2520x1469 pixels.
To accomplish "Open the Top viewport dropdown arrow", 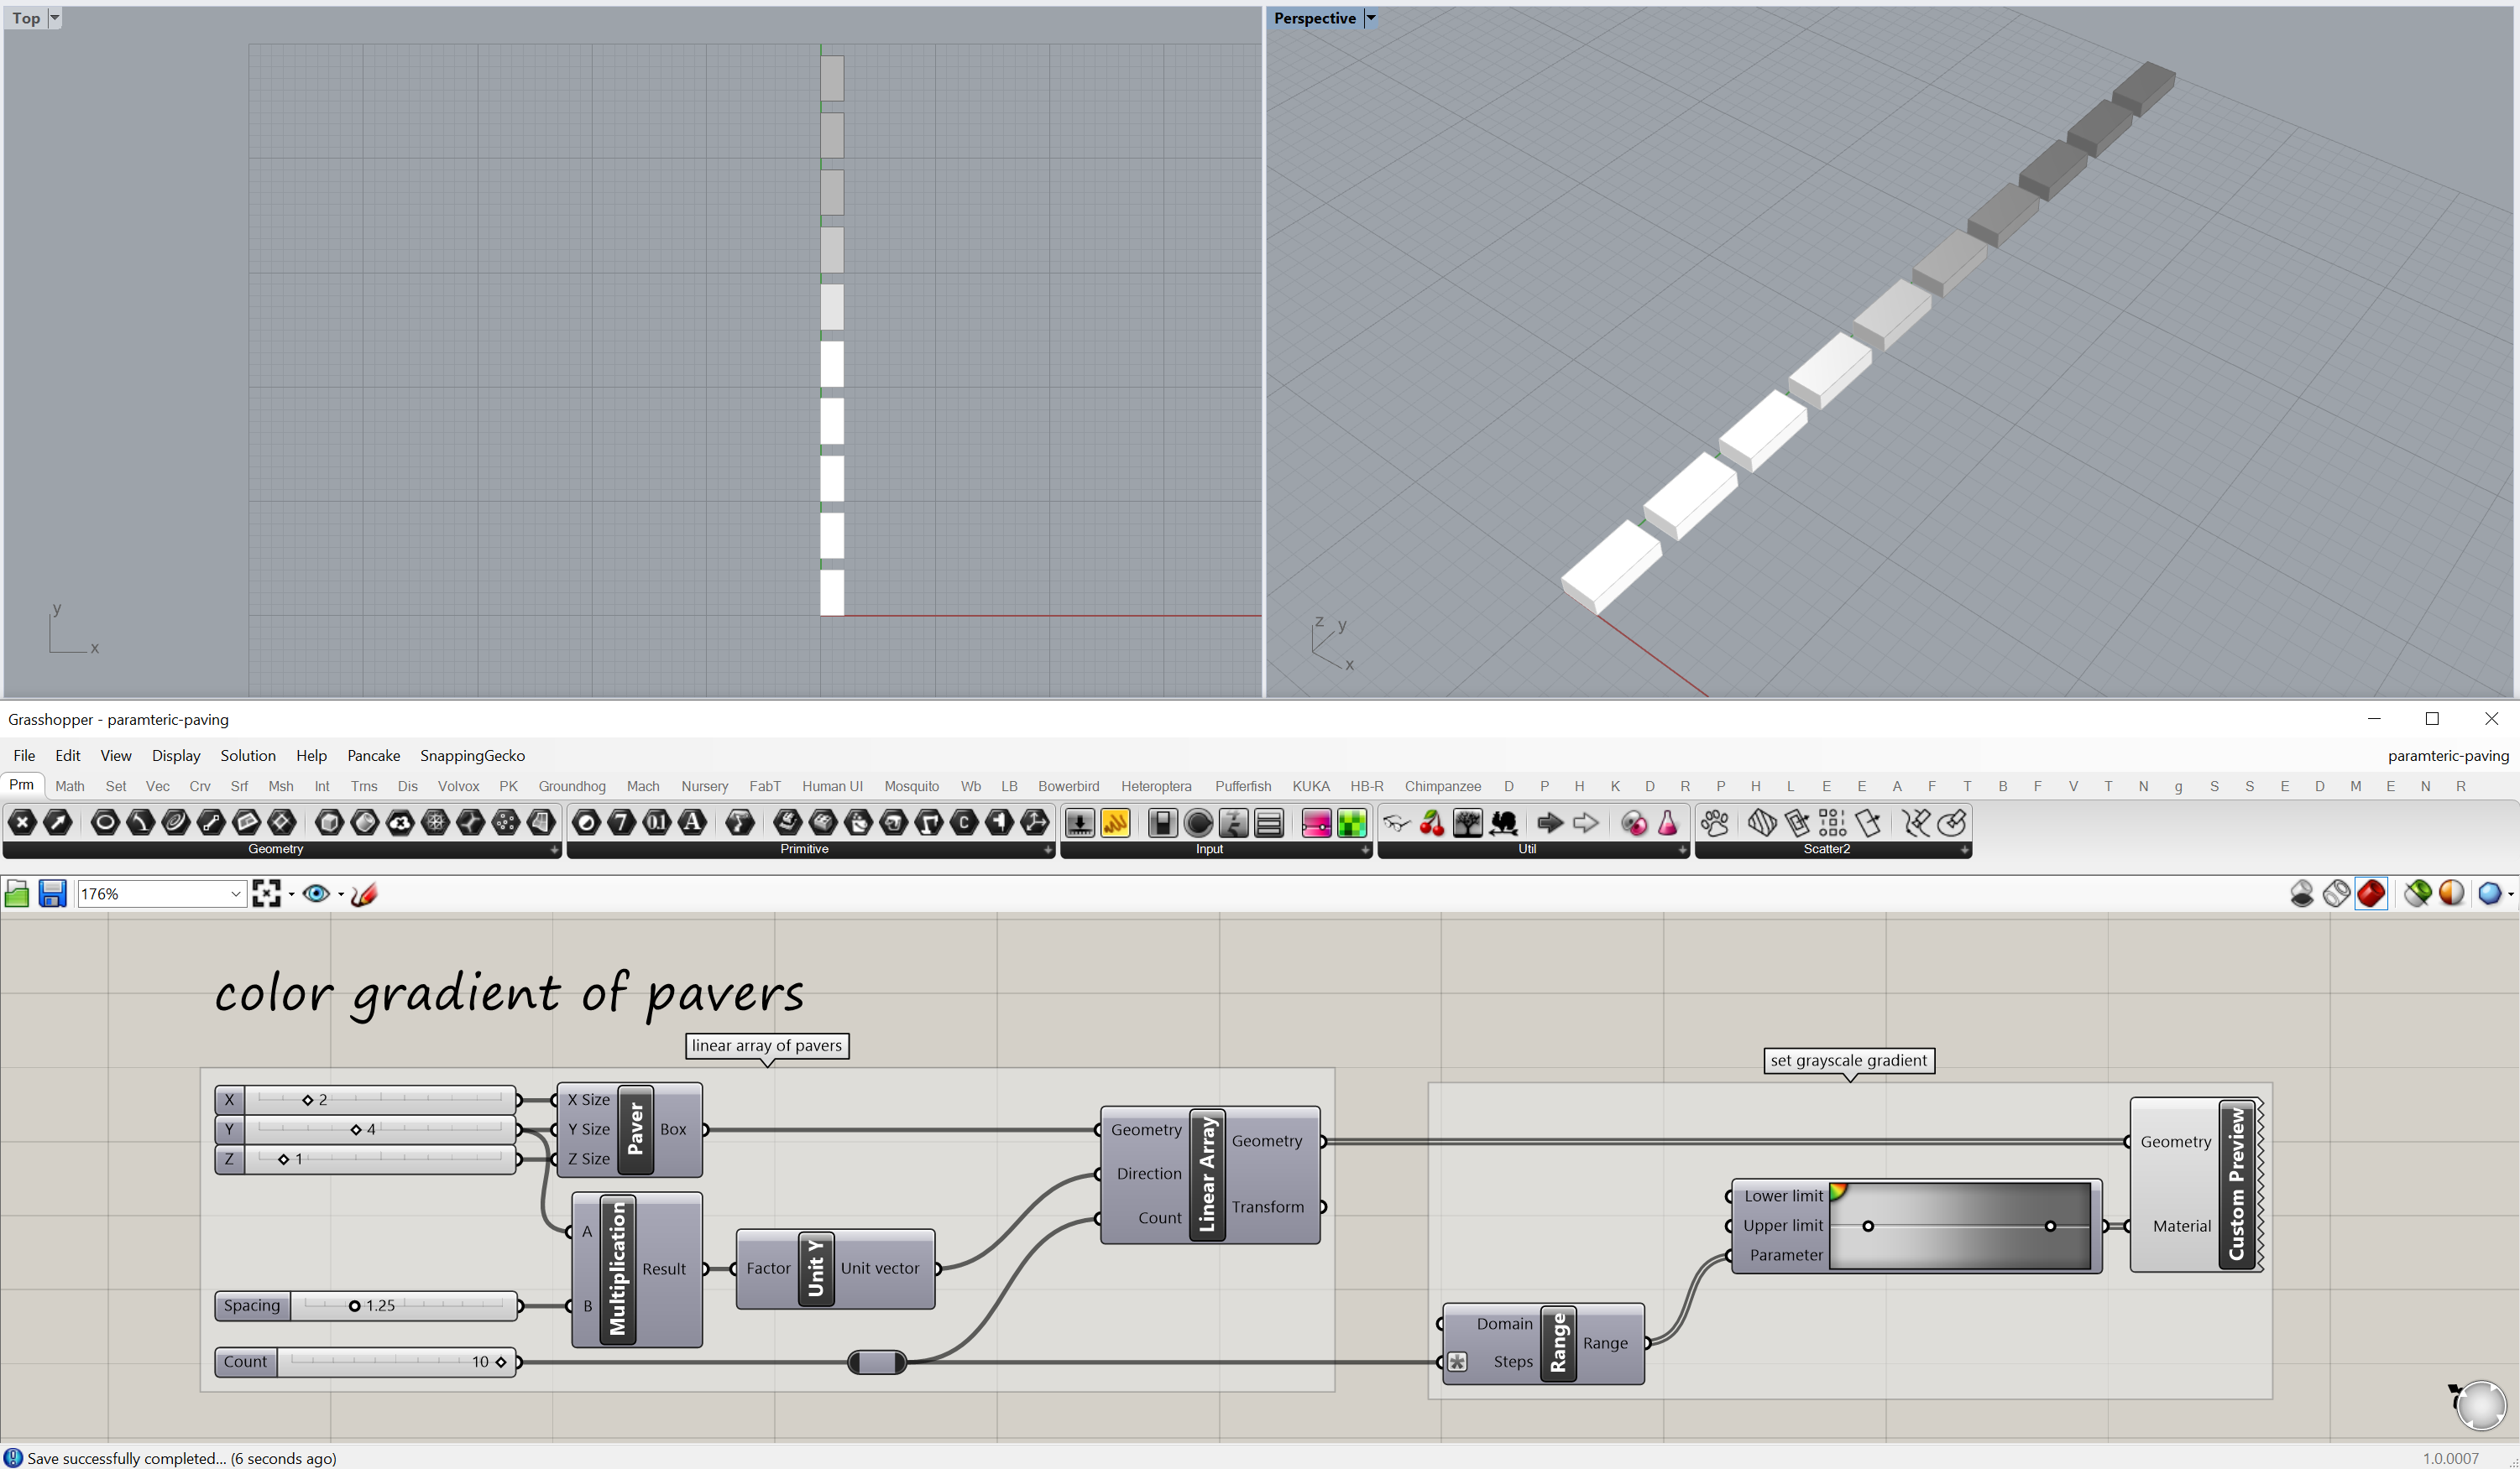I will coord(55,18).
